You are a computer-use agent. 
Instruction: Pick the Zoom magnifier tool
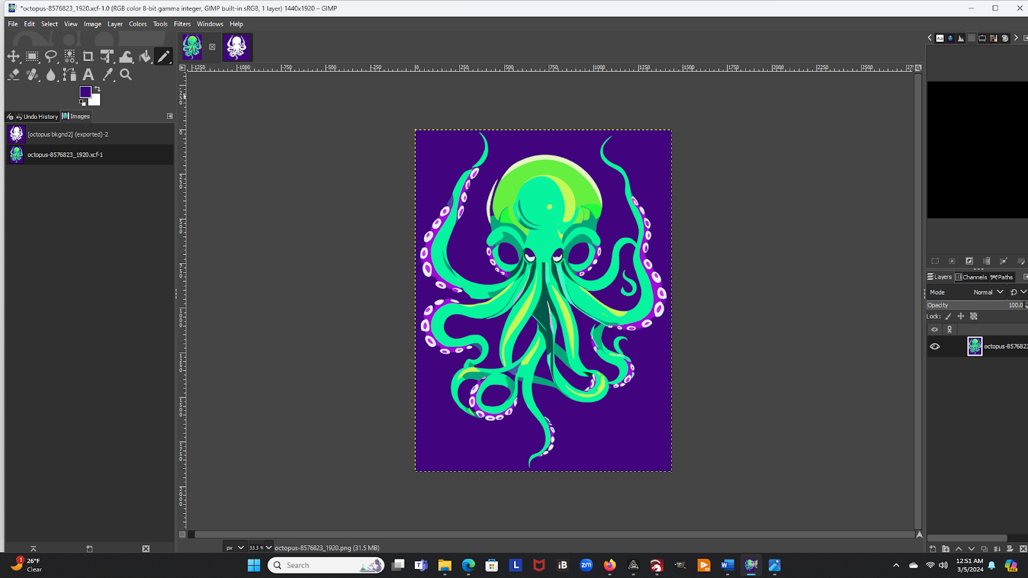(x=126, y=75)
